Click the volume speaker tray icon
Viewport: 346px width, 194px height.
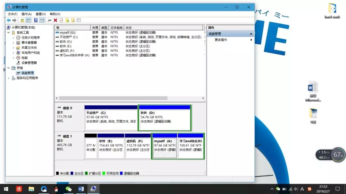coord(296,189)
